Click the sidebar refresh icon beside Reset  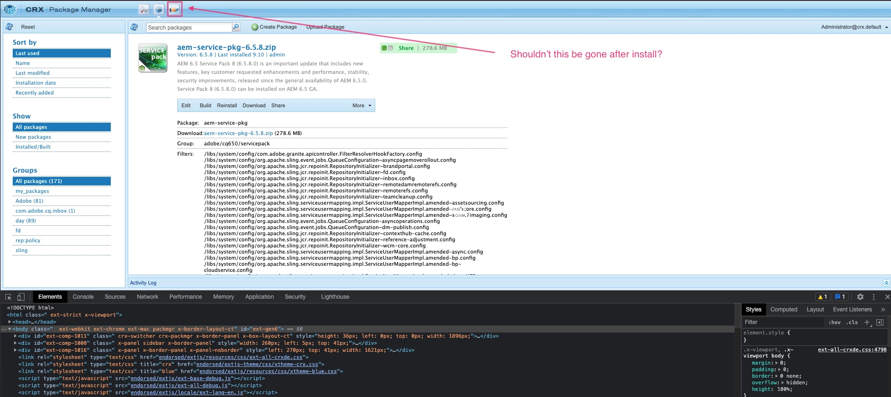click(9, 27)
